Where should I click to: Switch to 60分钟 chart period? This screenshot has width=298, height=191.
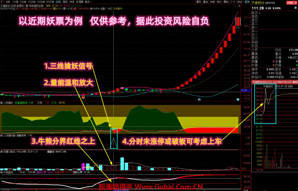click(x=50, y=2)
